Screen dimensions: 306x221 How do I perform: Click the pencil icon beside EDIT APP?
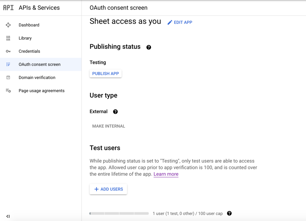(x=170, y=22)
